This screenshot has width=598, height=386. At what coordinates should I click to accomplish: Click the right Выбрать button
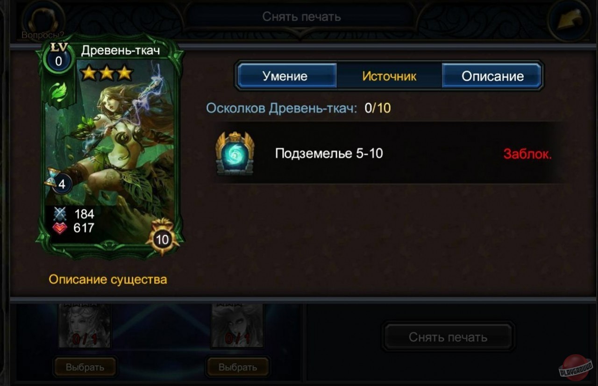238,367
